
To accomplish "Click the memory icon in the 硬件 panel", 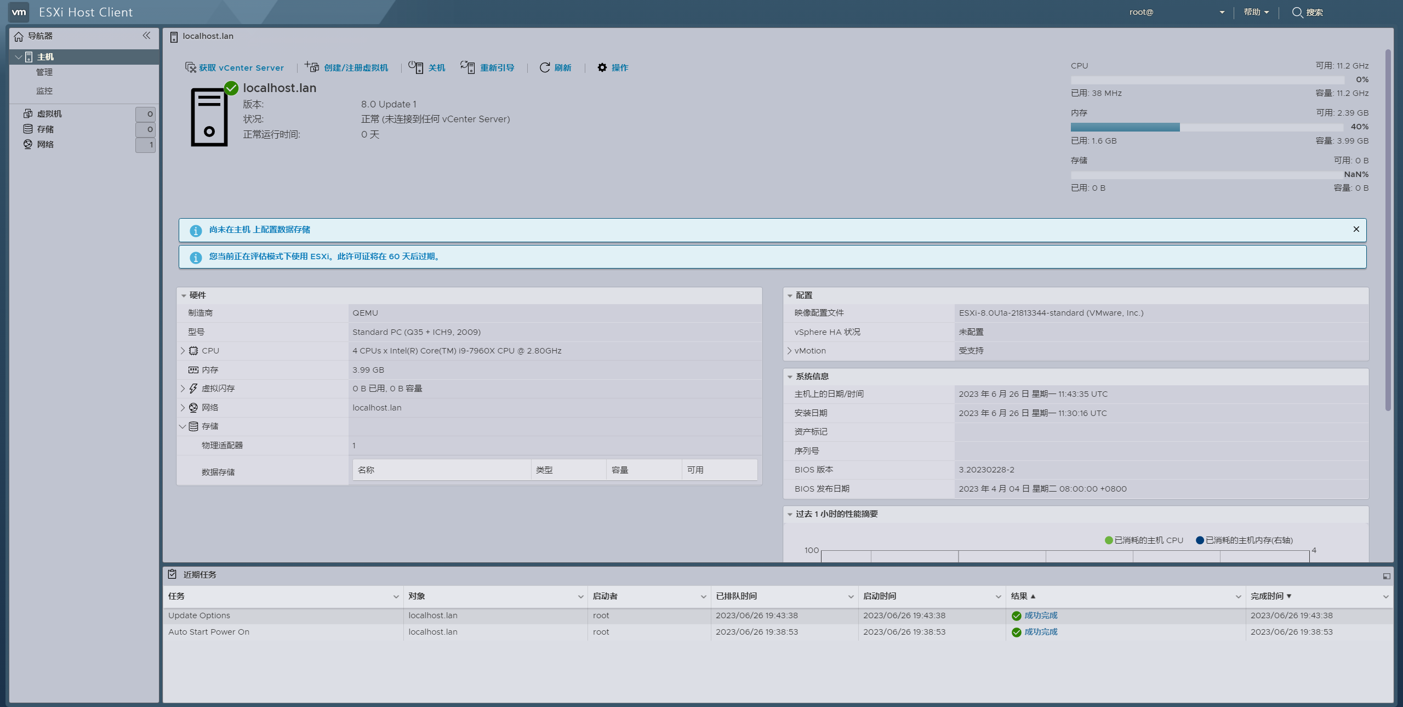I will [193, 370].
